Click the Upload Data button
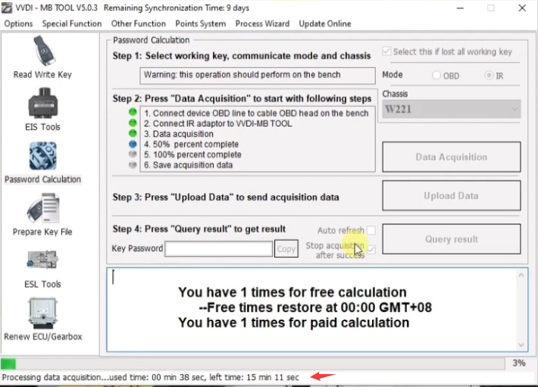Screen dimensions: 538x387 click(x=452, y=195)
